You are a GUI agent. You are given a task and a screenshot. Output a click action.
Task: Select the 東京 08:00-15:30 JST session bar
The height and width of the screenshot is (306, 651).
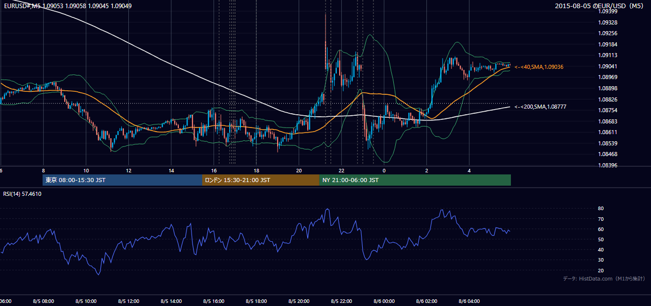pos(122,180)
